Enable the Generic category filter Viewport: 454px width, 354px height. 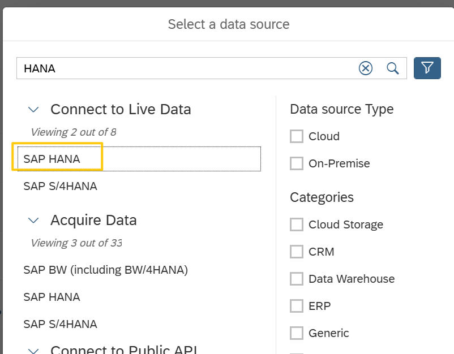point(297,333)
